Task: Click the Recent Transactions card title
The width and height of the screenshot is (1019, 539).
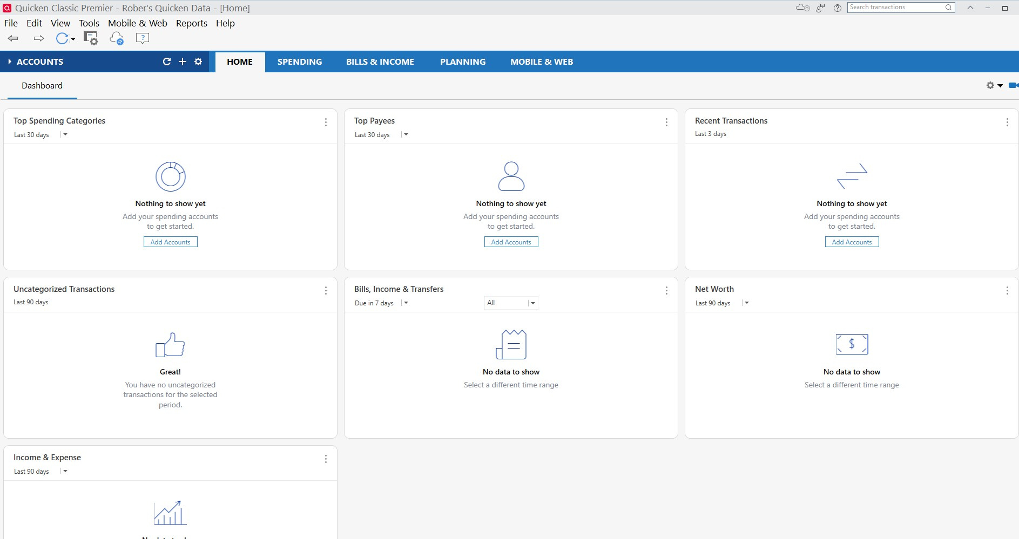Action: click(x=731, y=121)
